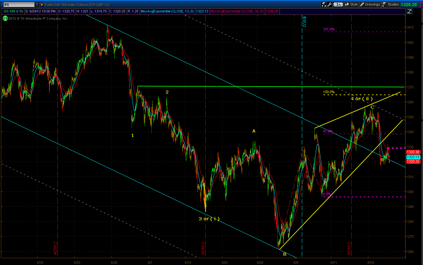Click the 1410 price axis label
423x265 pixels.
(x=411, y=28)
